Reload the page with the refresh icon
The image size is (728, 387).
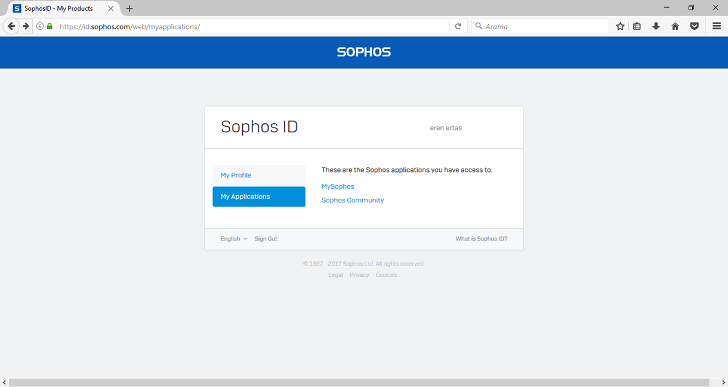pyautogui.click(x=458, y=26)
